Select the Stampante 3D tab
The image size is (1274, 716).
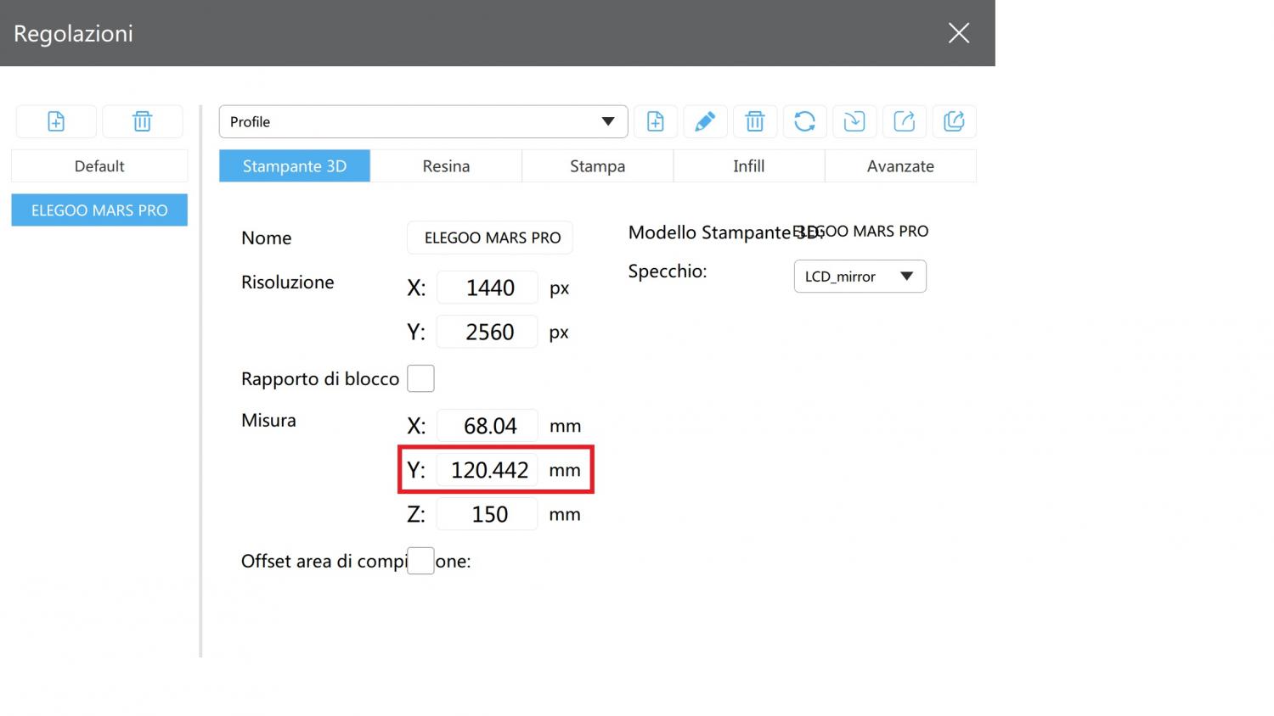(295, 166)
